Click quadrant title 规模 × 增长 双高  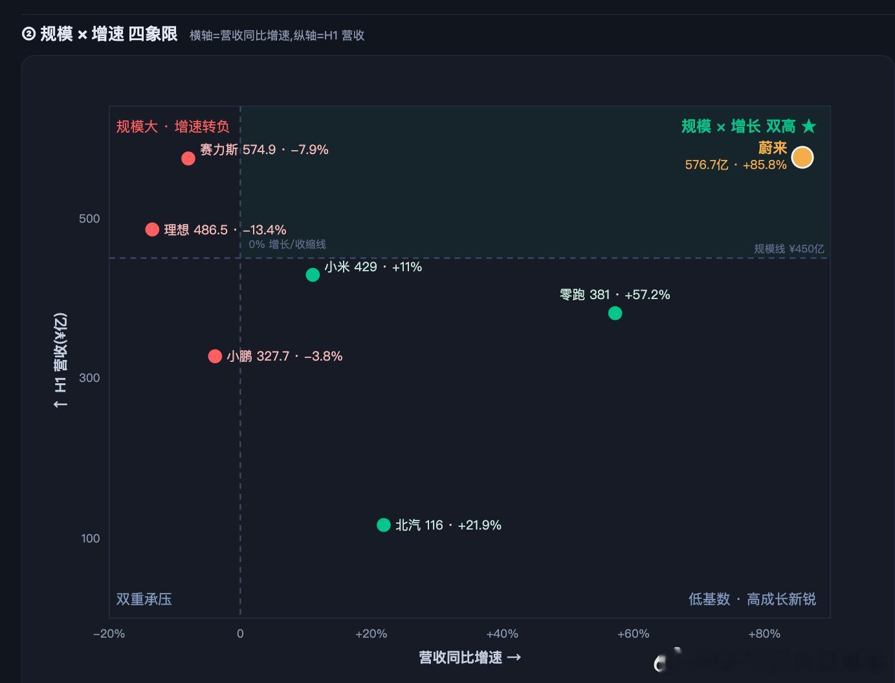[x=738, y=126]
